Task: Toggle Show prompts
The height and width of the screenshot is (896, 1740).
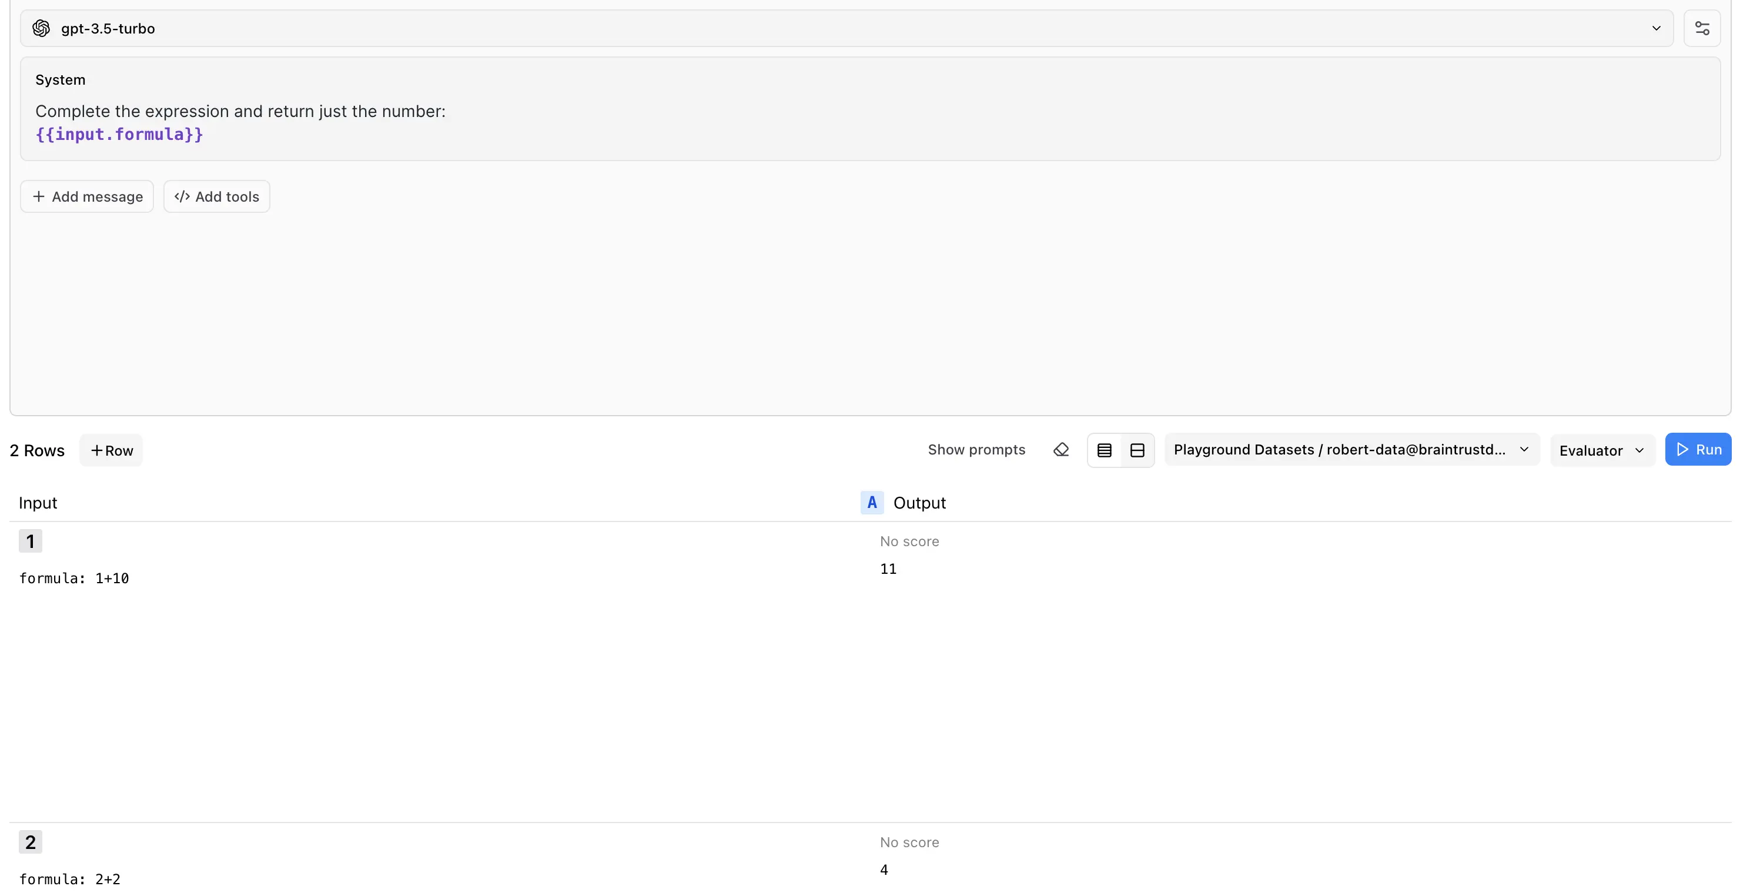Action: point(976,449)
